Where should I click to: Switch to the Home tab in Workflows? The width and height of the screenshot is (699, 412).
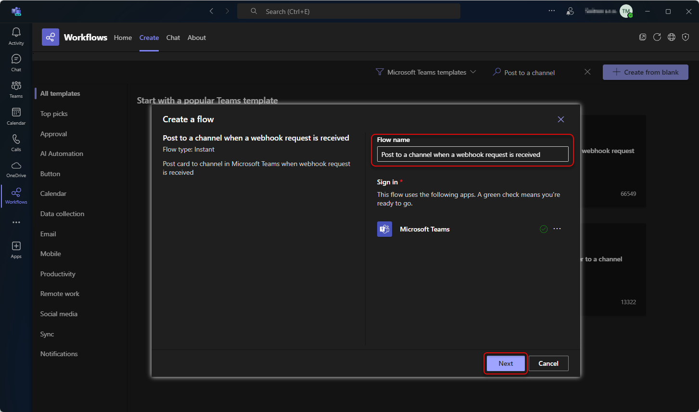pos(123,38)
